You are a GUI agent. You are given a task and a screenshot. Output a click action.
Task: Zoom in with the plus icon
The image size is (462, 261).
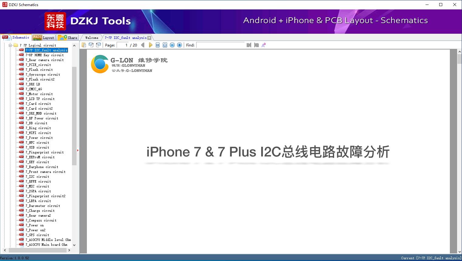pos(180,45)
